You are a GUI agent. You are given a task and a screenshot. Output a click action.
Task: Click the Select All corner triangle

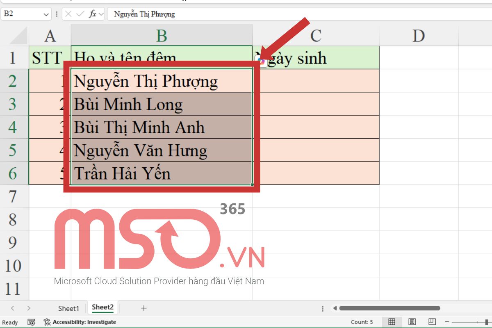pos(18,36)
